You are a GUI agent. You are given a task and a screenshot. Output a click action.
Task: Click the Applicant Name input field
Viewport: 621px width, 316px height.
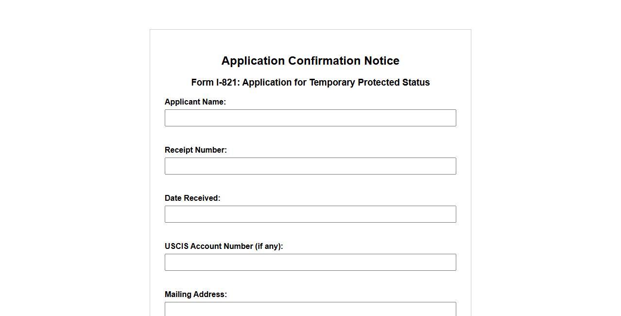coord(310,118)
